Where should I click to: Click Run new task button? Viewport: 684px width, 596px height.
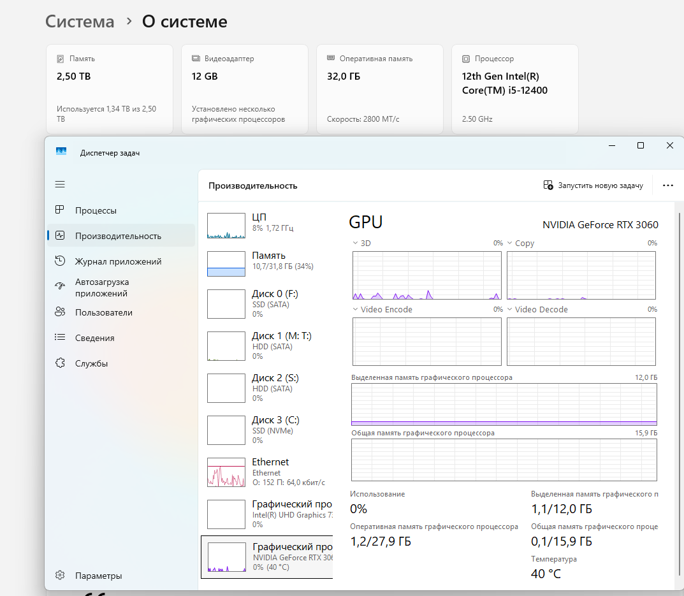593,185
